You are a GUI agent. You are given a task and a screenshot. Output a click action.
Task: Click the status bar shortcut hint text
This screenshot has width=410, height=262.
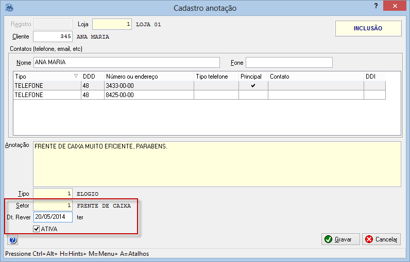click(x=77, y=254)
